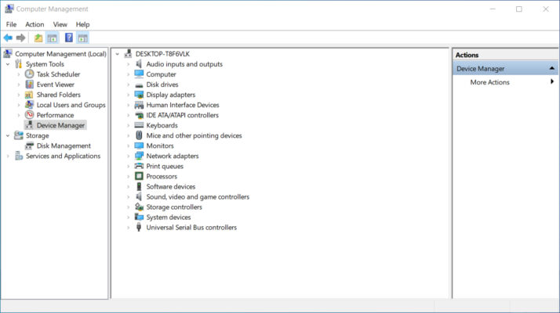This screenshot has height=313, width=560.
Task: Expand the Task Scheduler tree node
Action: [19, 74]
